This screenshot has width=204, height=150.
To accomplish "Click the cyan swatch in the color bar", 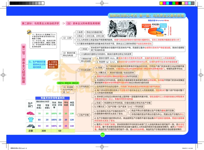I will point(168,3).
